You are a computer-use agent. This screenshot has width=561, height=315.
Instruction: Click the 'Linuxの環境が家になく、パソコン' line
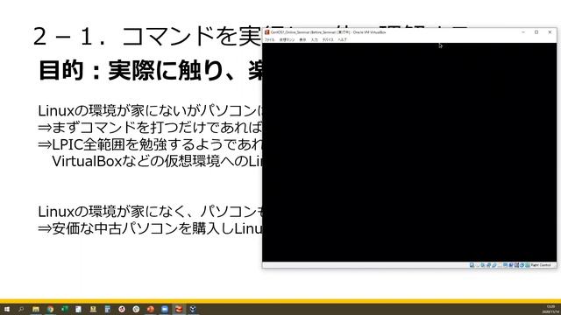(150, 212)
